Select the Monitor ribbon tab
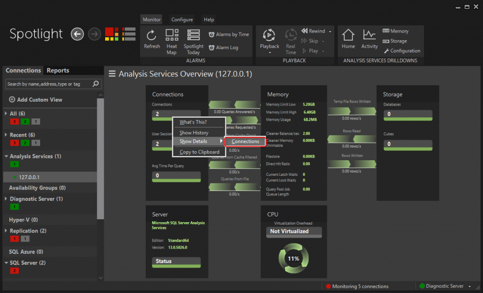 (151, 19)
